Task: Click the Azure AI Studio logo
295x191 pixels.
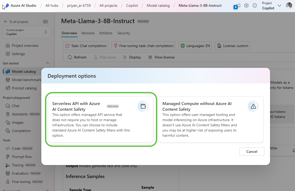Action: (7, 5)
